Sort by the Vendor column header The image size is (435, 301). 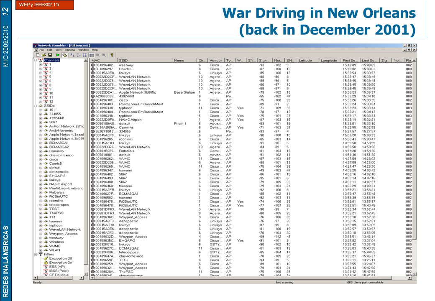[x=215, y=60]
